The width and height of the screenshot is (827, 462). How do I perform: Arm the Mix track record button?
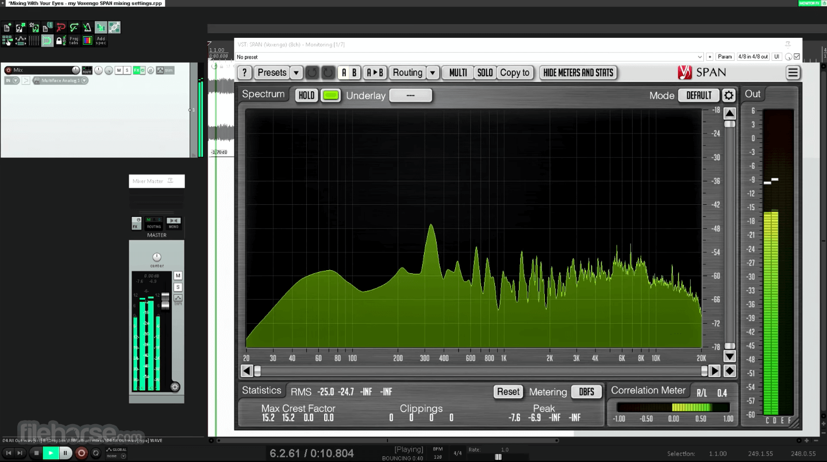pos(8,70)
